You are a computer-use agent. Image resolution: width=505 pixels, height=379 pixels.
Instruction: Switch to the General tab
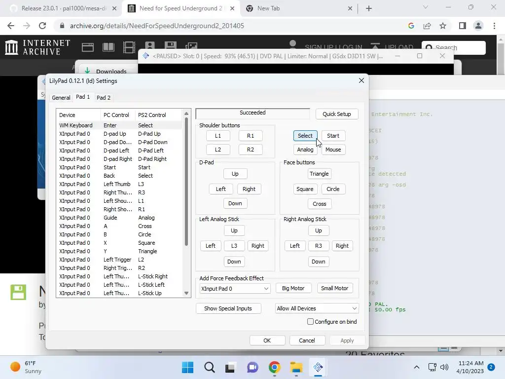pos(61,98)
